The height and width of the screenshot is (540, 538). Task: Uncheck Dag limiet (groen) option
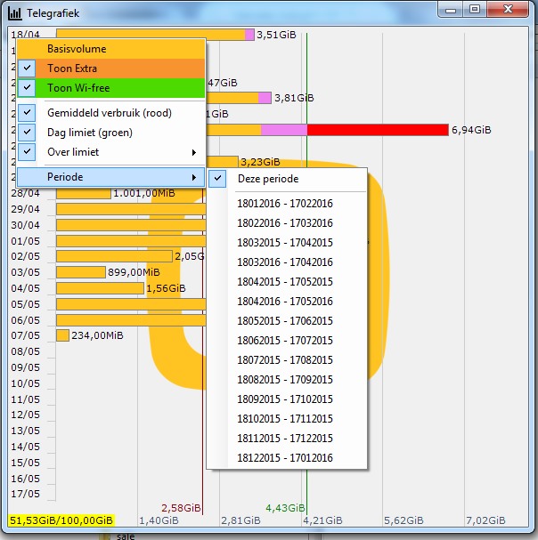click(x=110, y=133)
